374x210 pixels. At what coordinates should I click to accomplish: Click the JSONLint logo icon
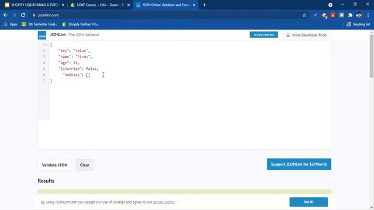point(42,35)
